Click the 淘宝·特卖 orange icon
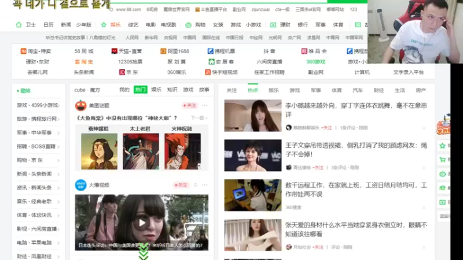463x260 pixels. 23,51
